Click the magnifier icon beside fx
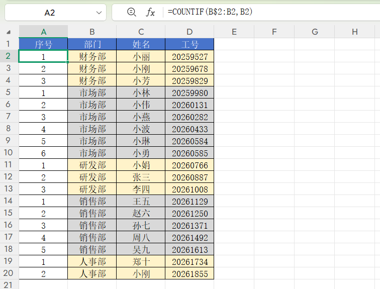Image resolution: width=380 pixels, height=289 pixels. pos(132,12)
